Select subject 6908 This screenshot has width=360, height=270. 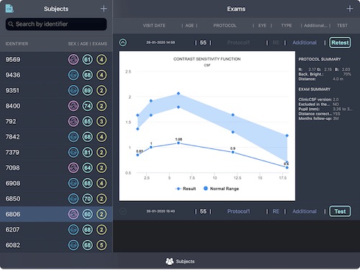[56, 183]
